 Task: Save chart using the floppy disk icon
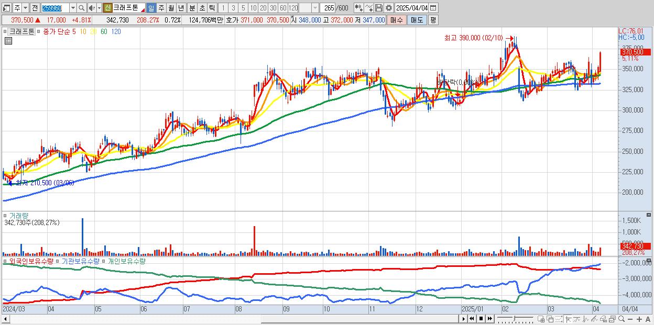pos(379,8)
